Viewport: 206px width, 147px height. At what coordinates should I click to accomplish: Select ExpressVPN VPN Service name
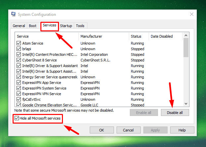[x=42, y=94]
